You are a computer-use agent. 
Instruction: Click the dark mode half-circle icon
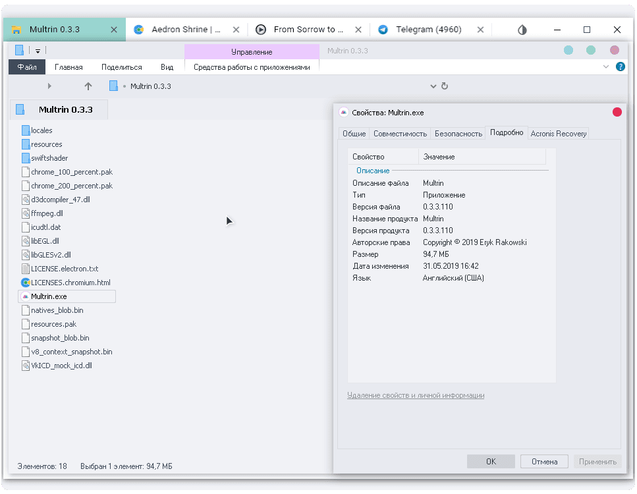522,30
